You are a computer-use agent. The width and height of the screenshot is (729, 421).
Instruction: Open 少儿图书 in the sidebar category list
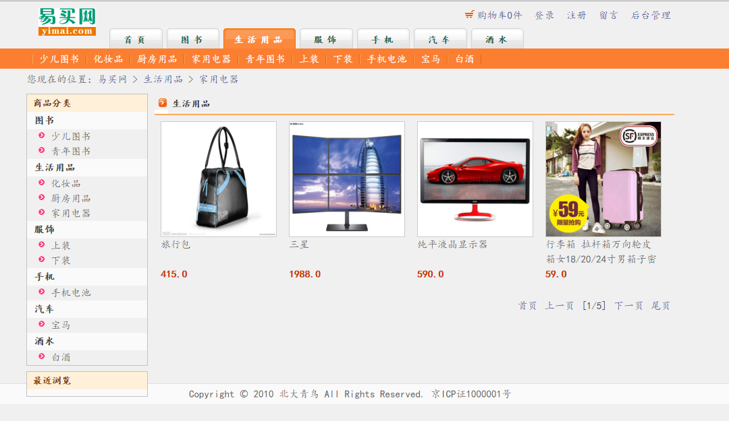click(x=71, y=136)
